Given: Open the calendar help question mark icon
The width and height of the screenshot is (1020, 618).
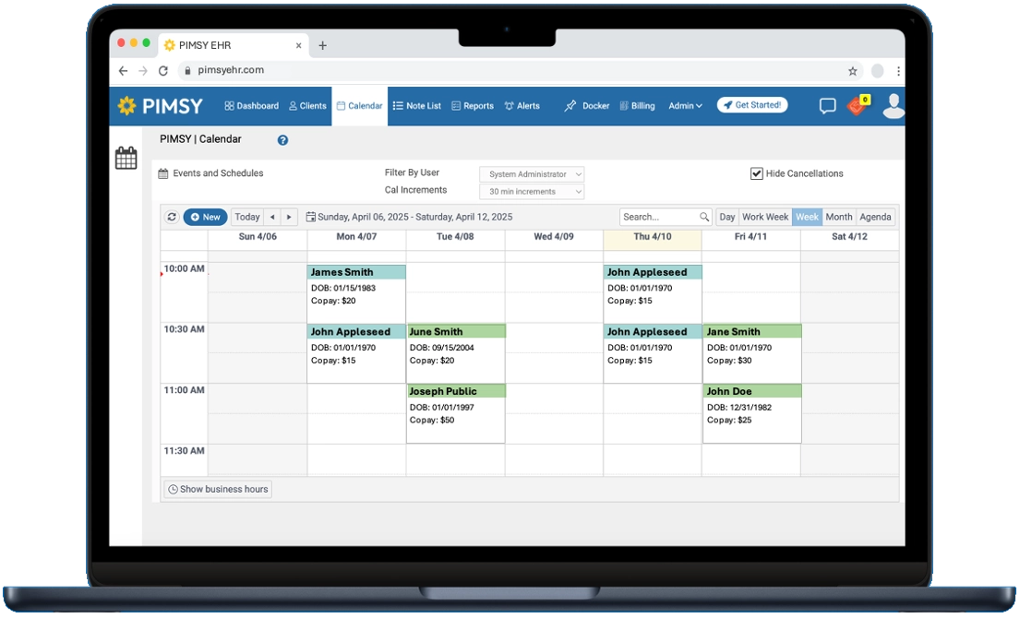Looking at the screenshot, I should click(282, 139).
